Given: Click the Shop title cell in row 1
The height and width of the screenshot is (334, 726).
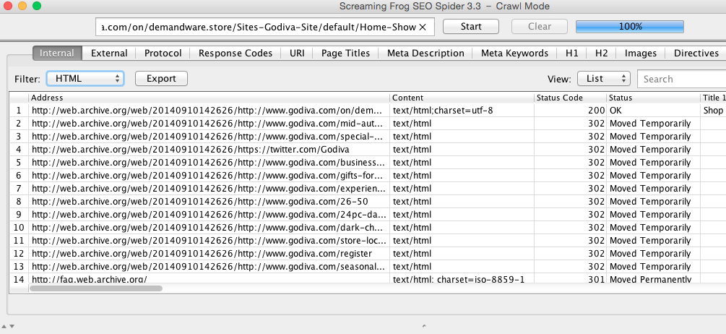Looking at the screenshot, I should click(713, 111).
